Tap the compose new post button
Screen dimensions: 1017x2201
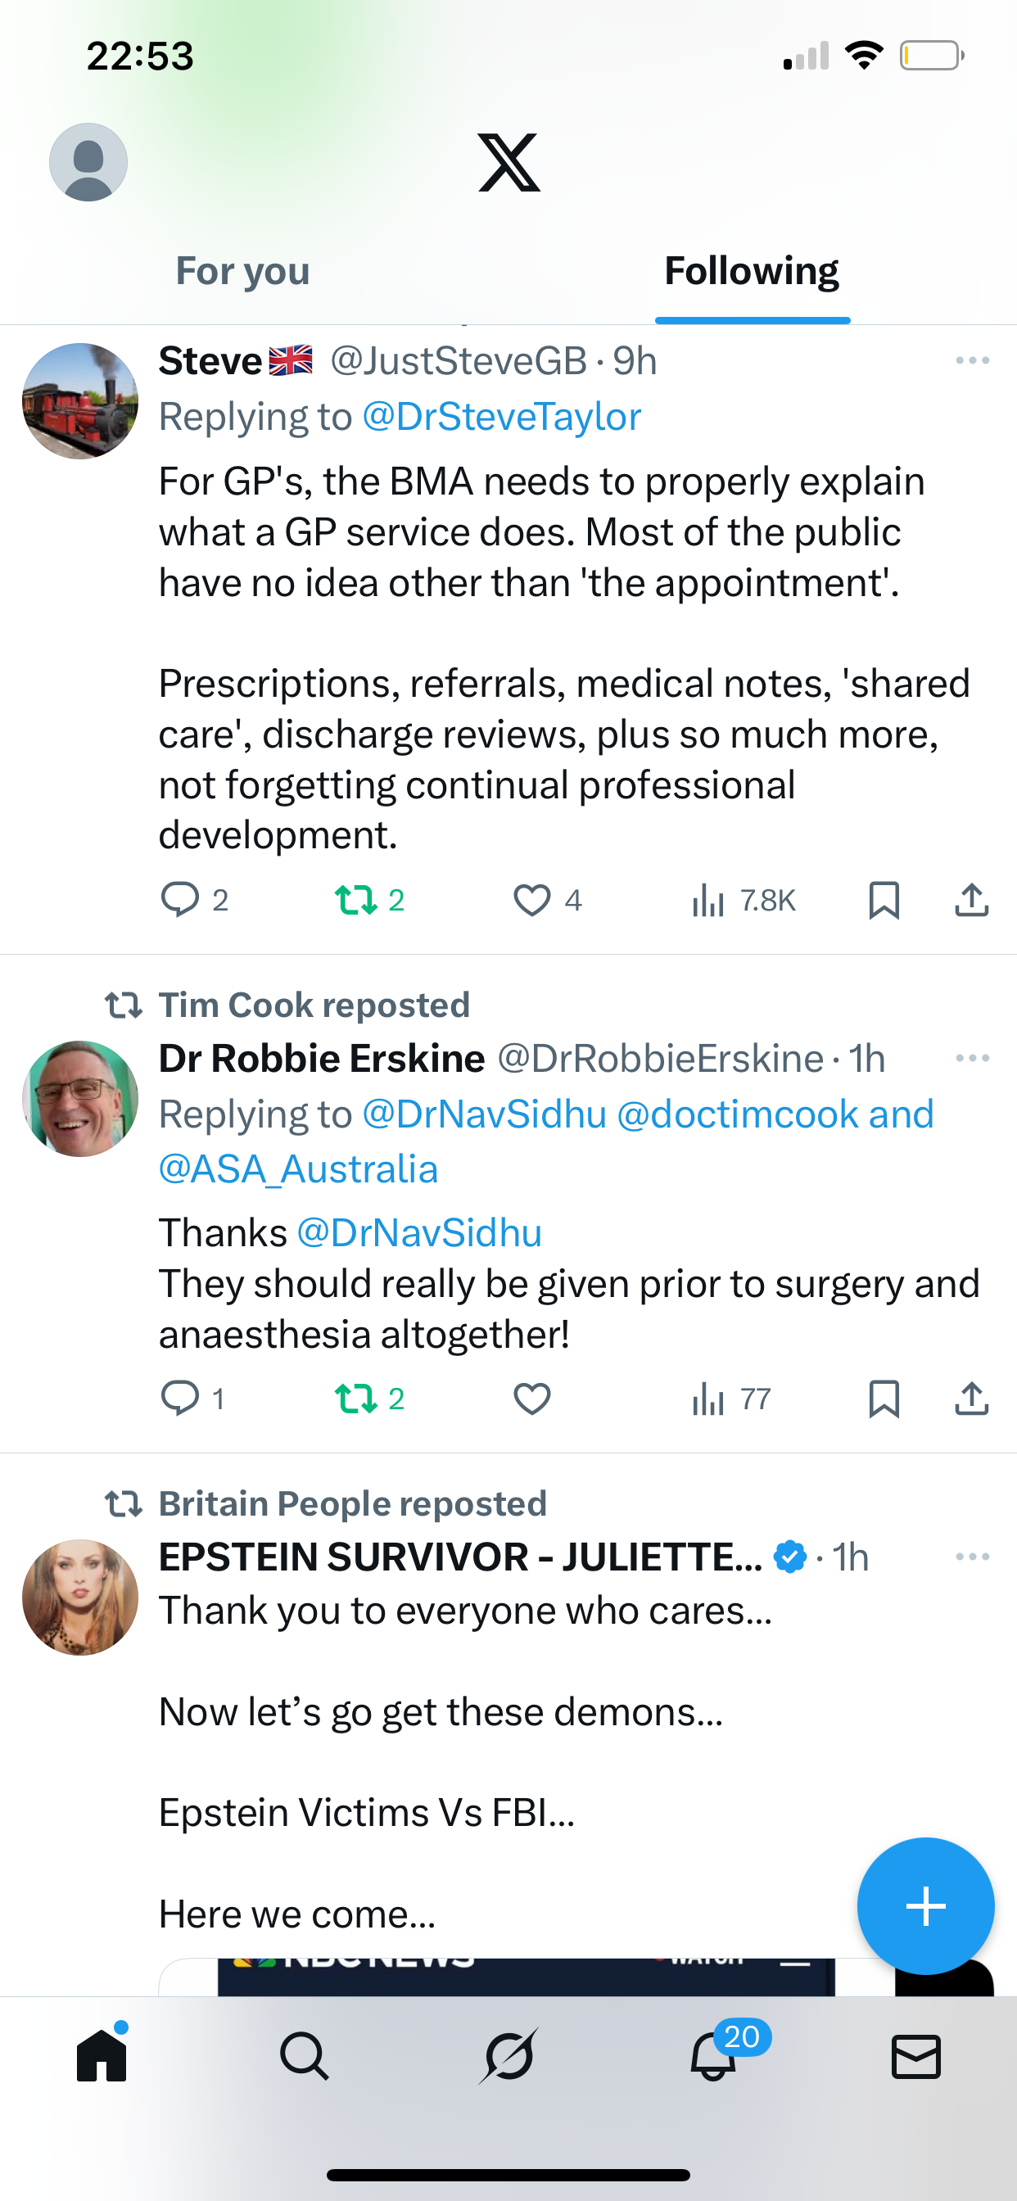[x=925, y=1906]
